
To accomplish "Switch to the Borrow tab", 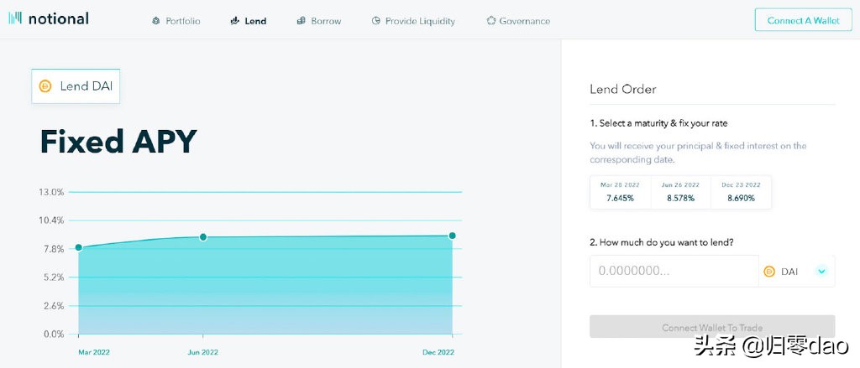I will click(318, 21).
